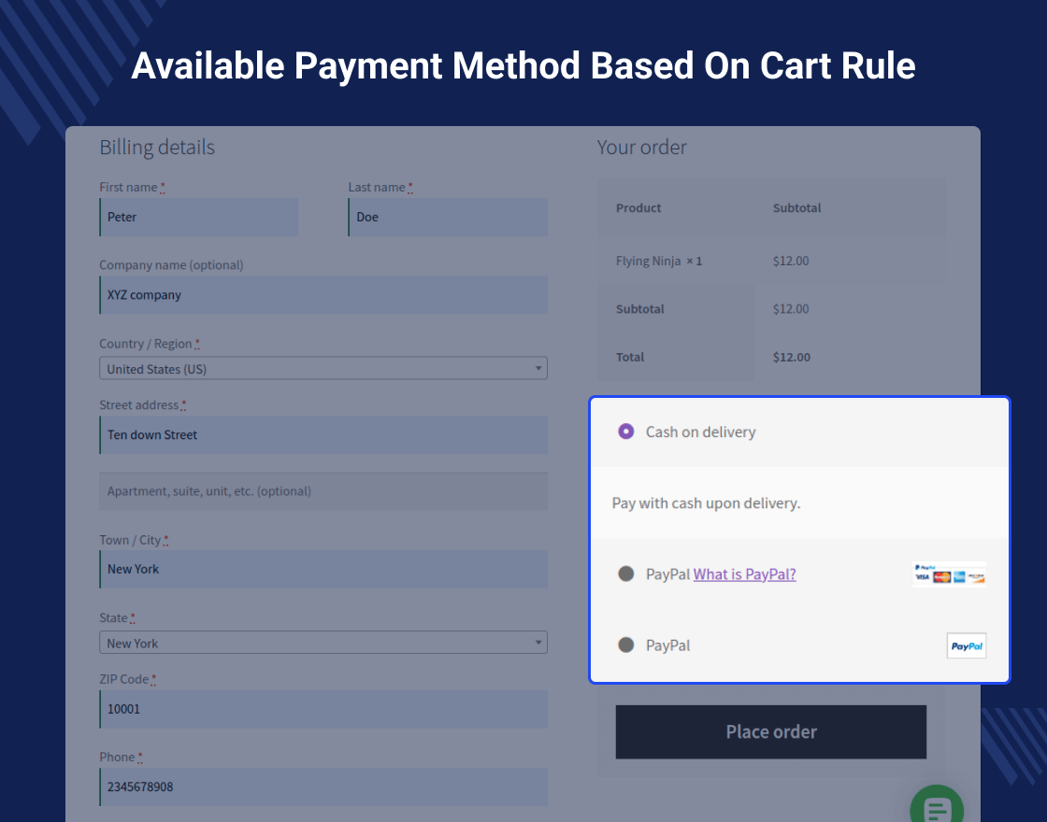Select PayPal option with What is PayPal link

[626, 574]
